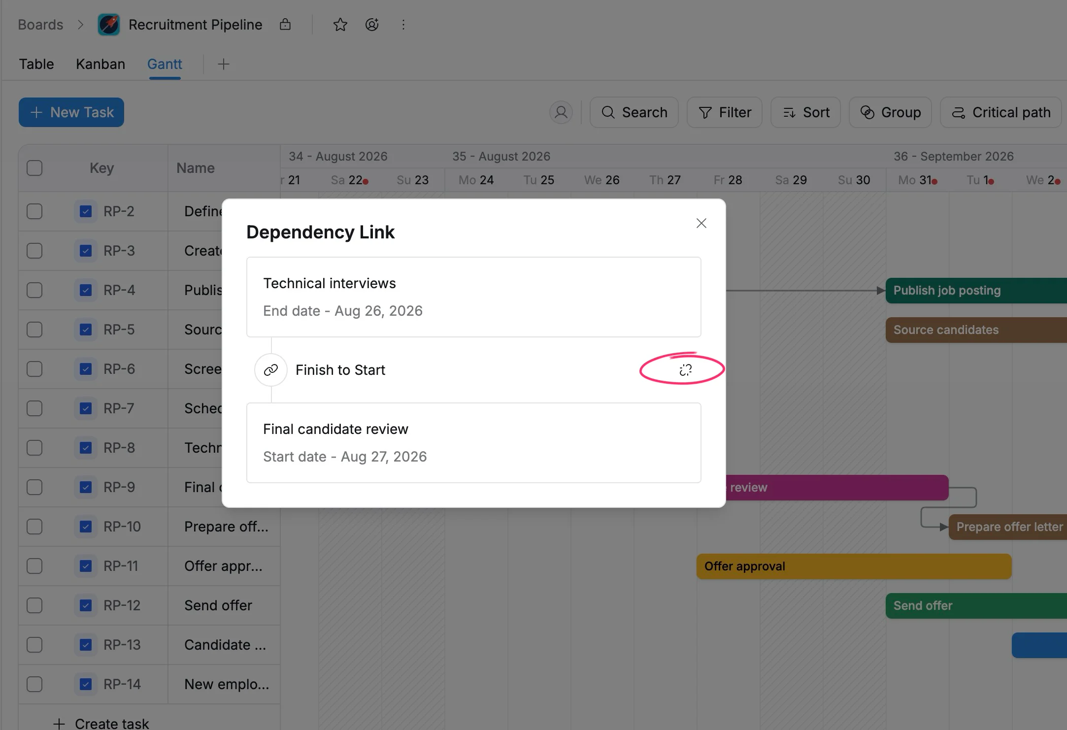Screen dimensions: 1067x730
Task: Click the assignee avatar filter icon
Action: click(561, 112)
